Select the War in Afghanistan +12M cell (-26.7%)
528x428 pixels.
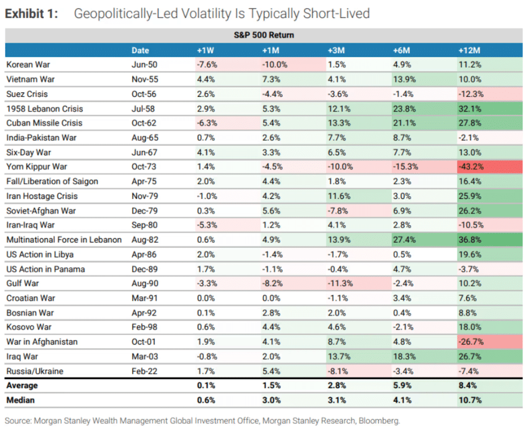(470, 342)
